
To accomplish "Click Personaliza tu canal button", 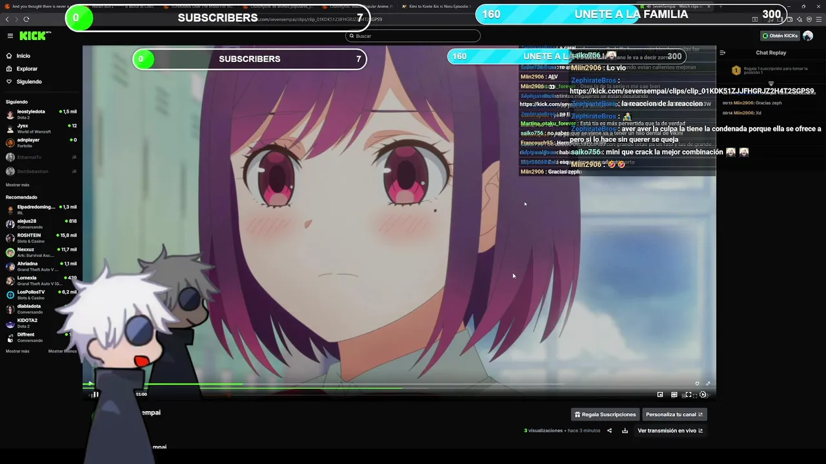I will tap(674, 414).
